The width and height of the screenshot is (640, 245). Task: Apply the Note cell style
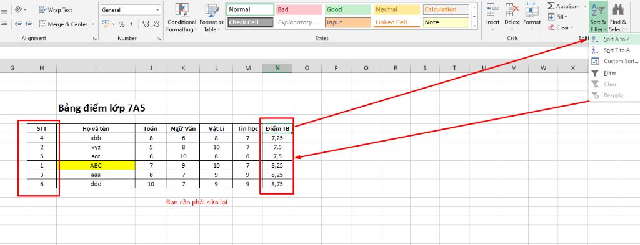446,22
